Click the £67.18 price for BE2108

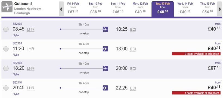coord(214,68)
